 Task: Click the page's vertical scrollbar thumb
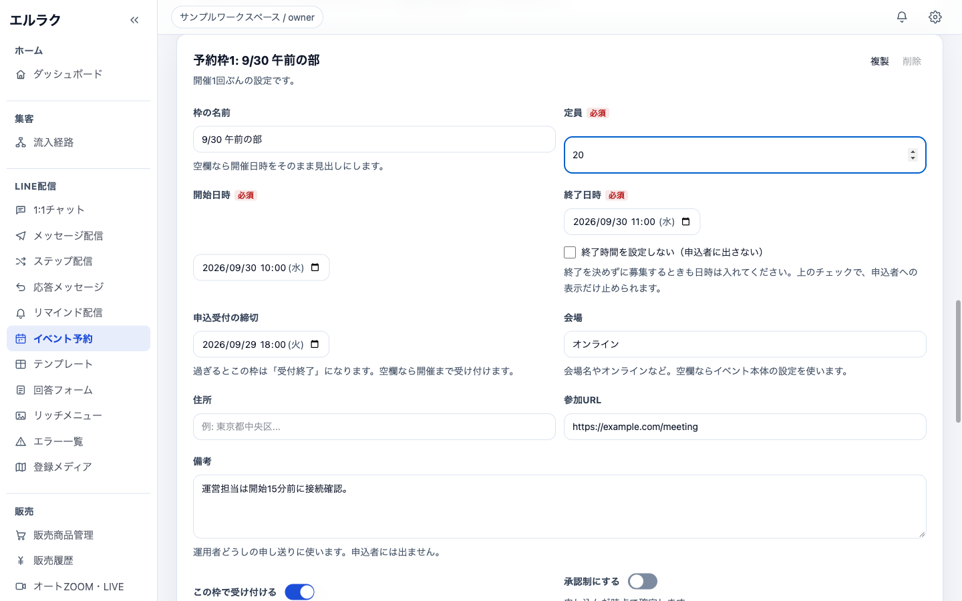[x=958, y=361]
